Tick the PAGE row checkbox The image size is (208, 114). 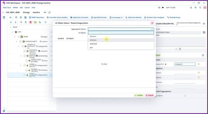tap(19, 37)
